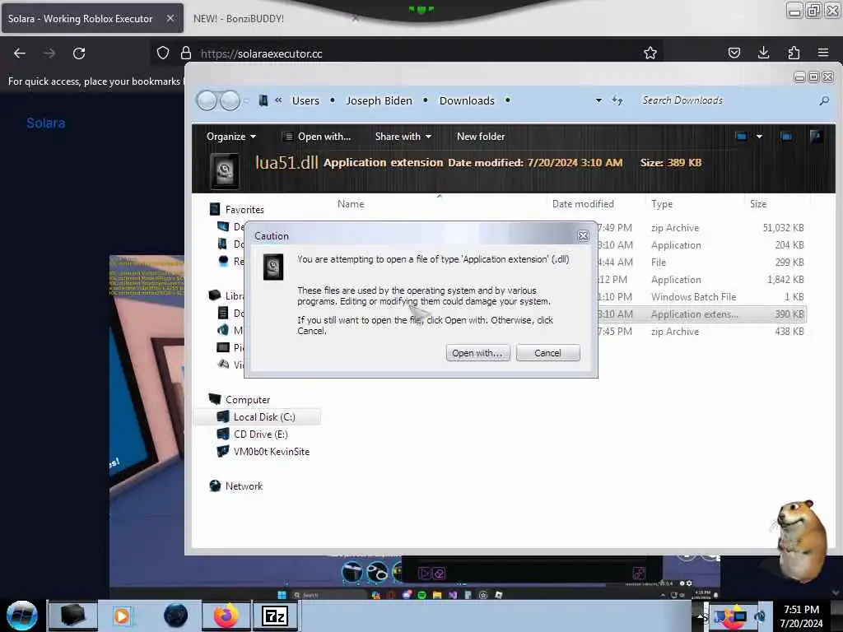Change the view with the view icon
The width and height of the screenshot is (843, 632).
[x=742, y=137]
